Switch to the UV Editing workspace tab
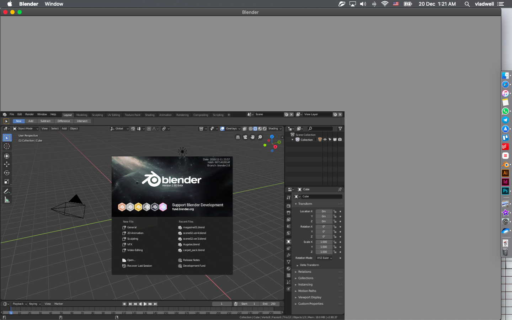This screenshot has width=512, height=320. 114,115
